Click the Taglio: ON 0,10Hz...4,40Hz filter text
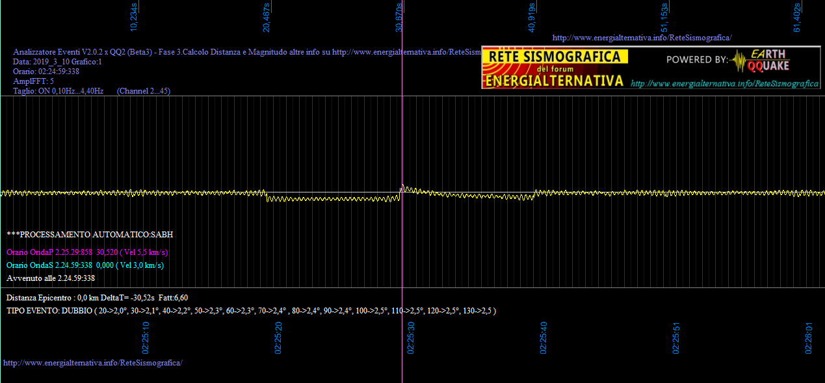The height and width of the screenshot is (383, 825). click(x=58, y=91)
